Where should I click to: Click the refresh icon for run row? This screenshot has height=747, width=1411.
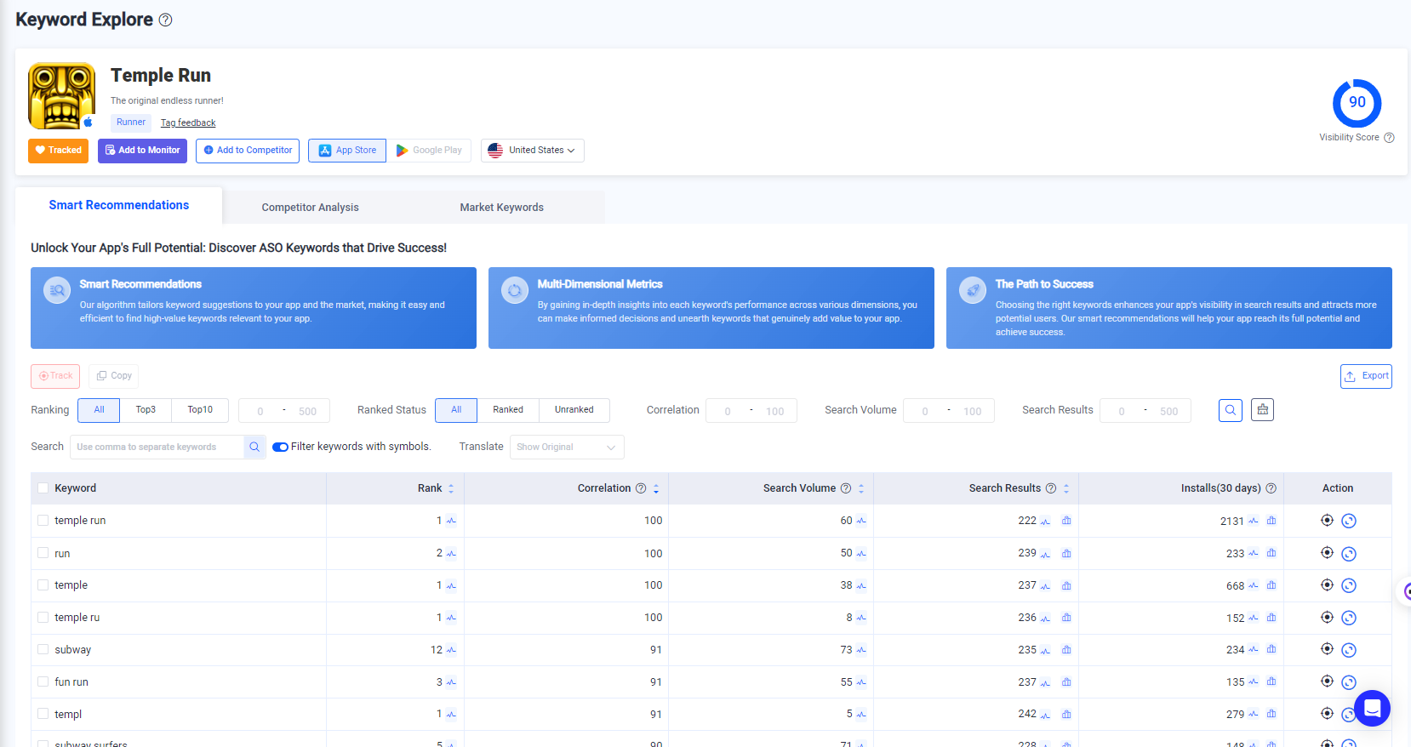tap(1349, 554)
